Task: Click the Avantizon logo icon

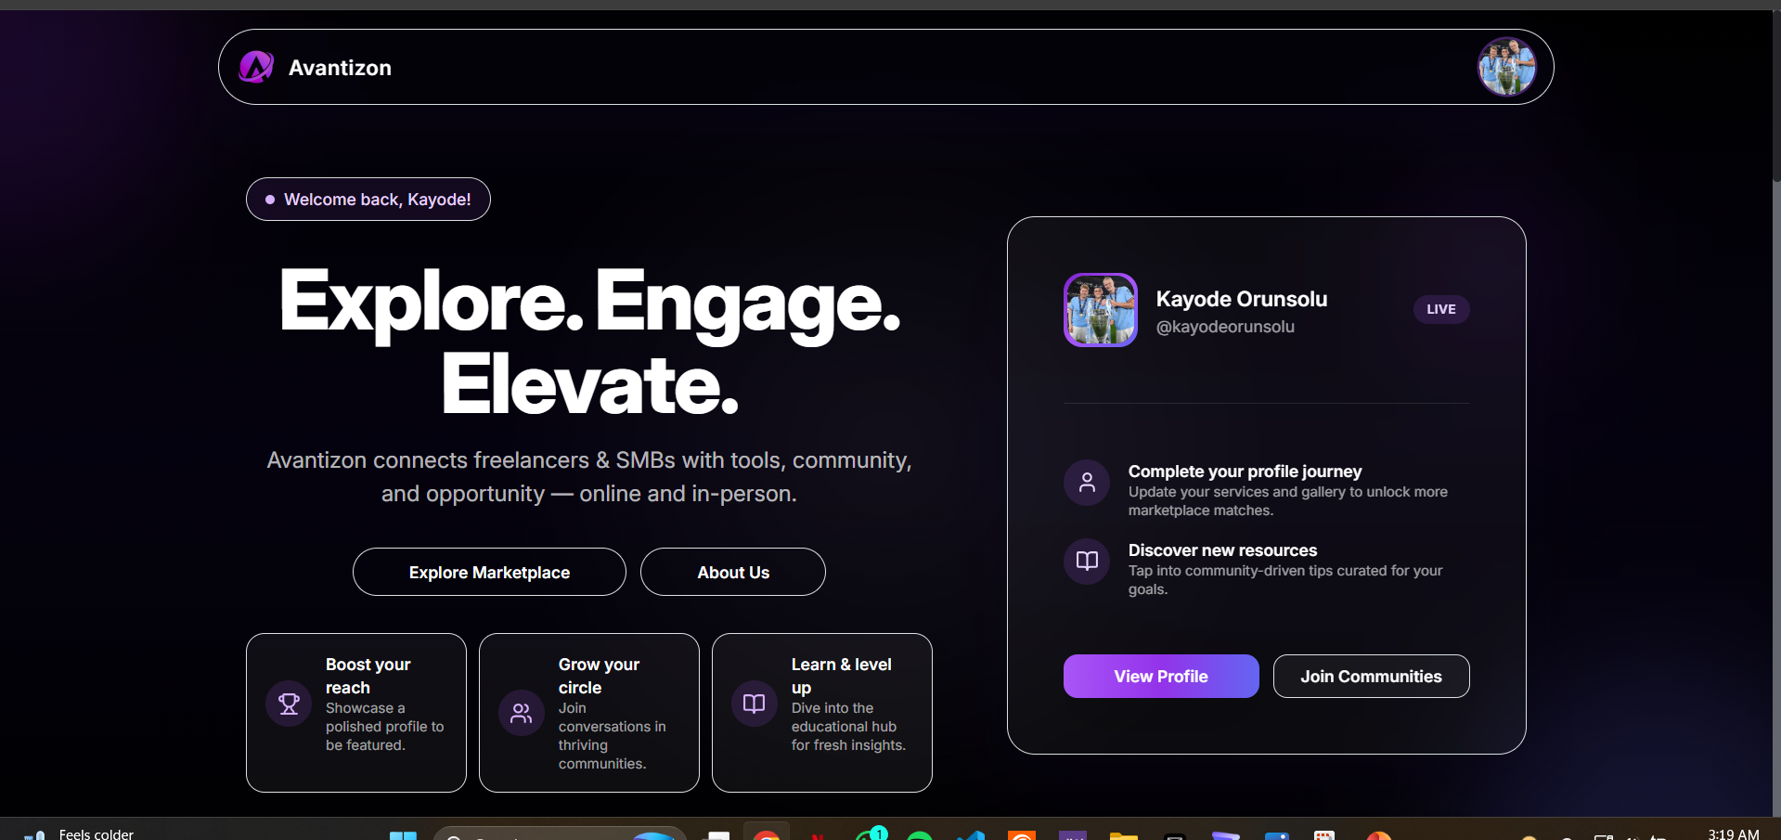Action: [x=256, y=66]
